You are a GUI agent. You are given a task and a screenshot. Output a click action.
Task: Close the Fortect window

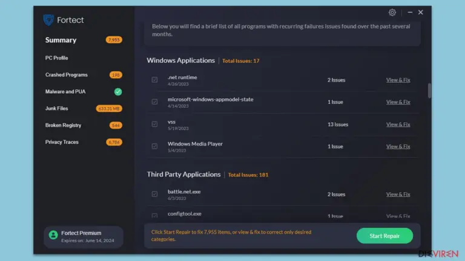coord(421,13)
